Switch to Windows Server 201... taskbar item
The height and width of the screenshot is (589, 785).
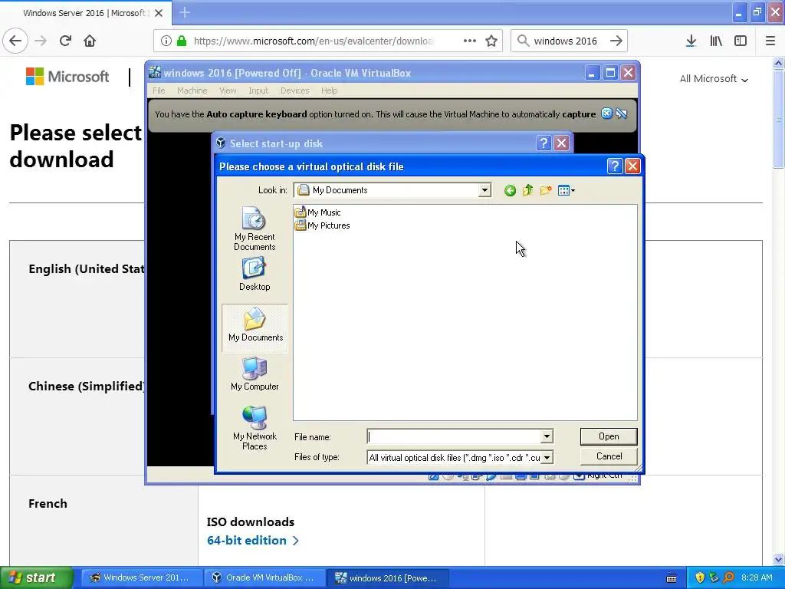coord(142,577)
